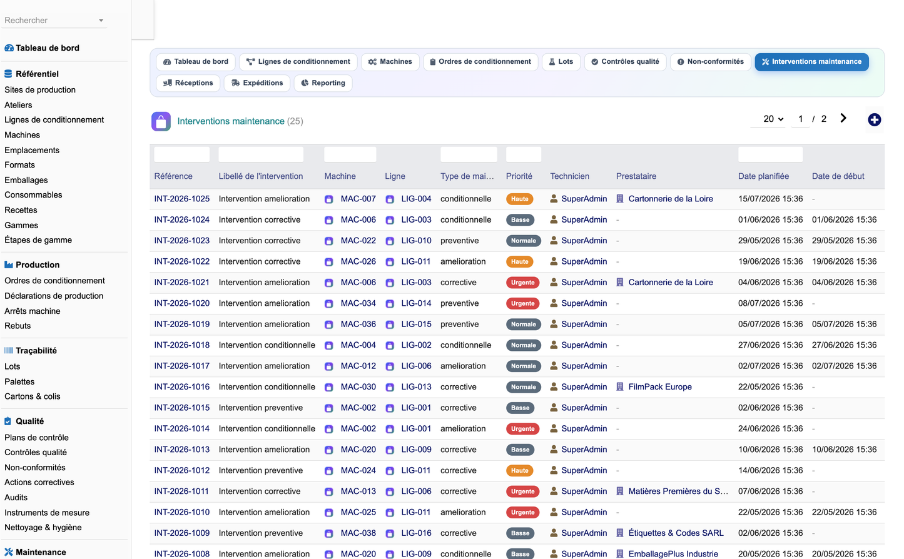Open Lignes de conditionnement tab
Screen dimensions: 904x559
[x=298, y=62]
